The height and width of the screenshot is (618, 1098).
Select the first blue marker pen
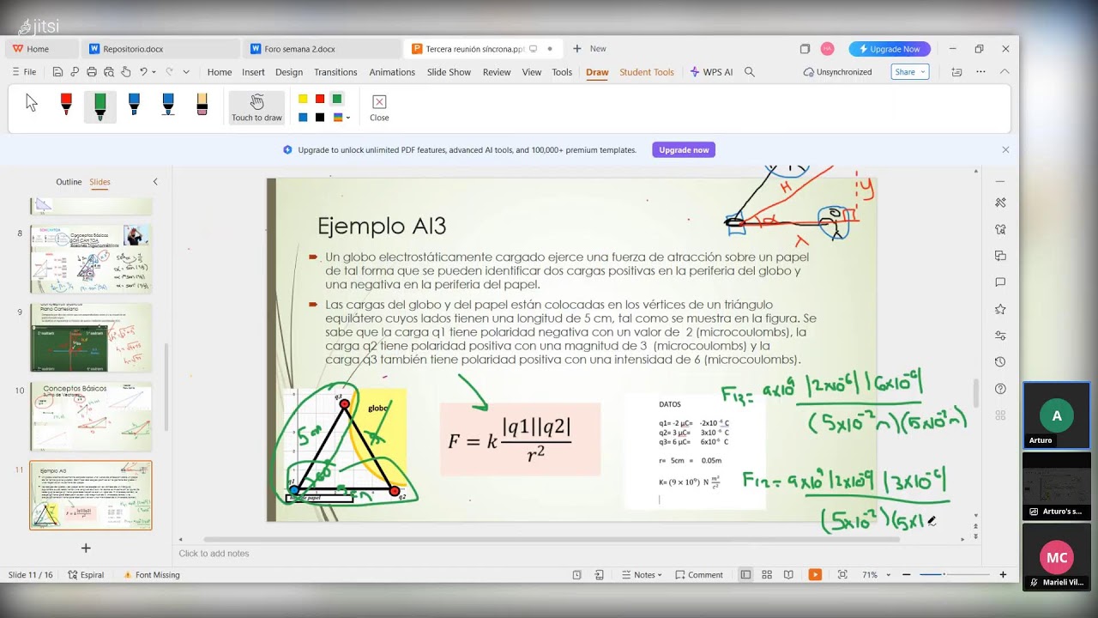(x=134, y=105)
